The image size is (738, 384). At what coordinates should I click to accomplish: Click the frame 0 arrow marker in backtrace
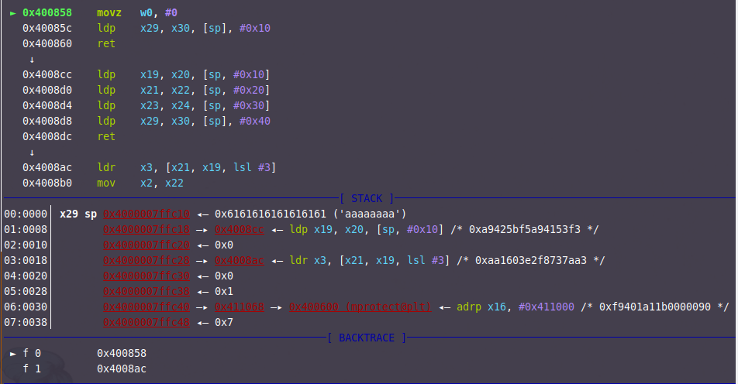tap(12, 353)
